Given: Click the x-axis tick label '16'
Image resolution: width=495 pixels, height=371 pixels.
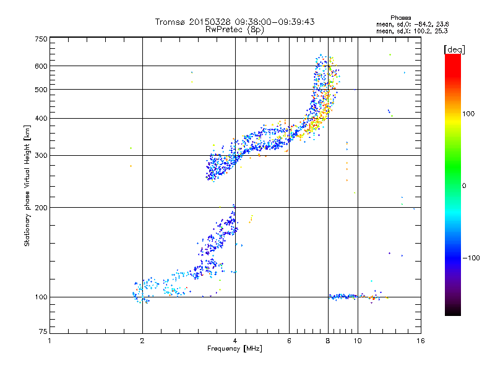Looking at the screenshot, I should 421,341.
